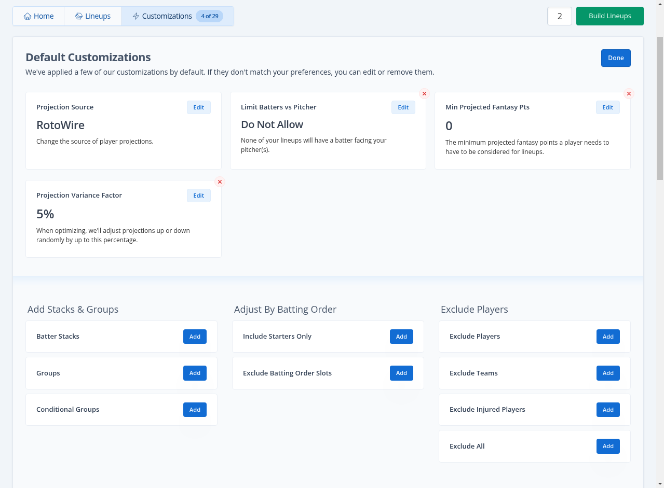Add a Groups customization

pyautogui.click(x=195, y=373)
